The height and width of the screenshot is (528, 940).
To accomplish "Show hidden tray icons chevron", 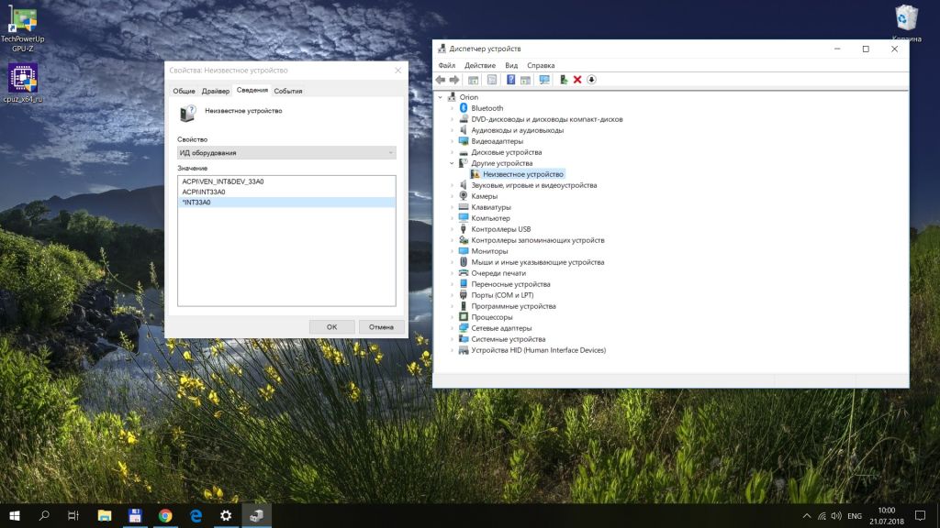I will 807,515.
